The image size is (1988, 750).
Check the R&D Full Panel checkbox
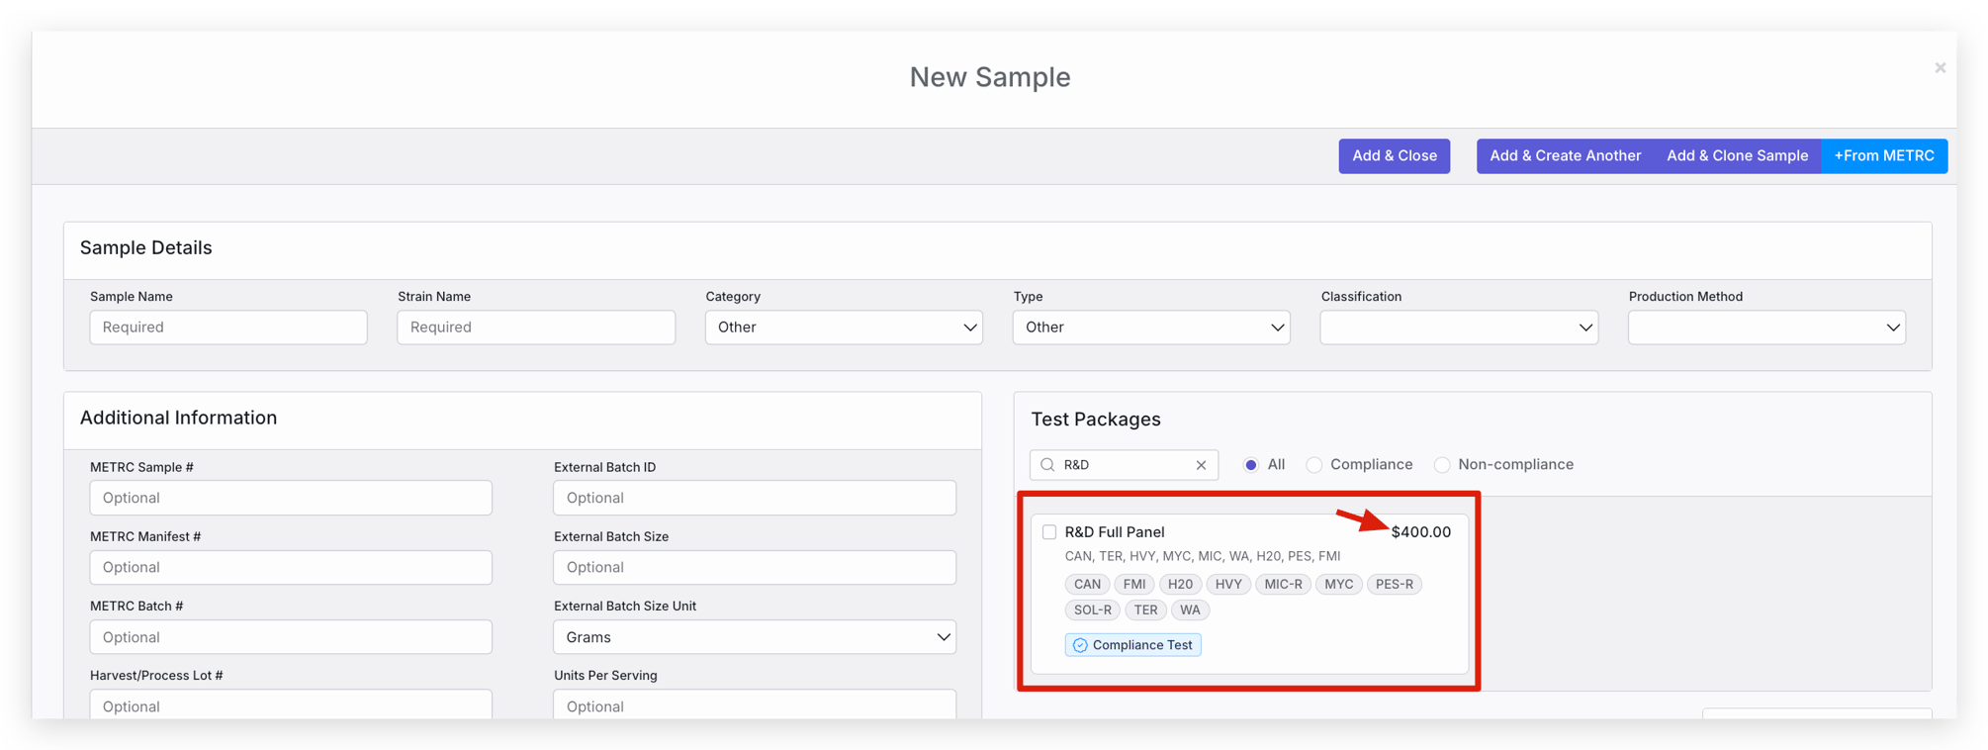[x=1049, y=532]
